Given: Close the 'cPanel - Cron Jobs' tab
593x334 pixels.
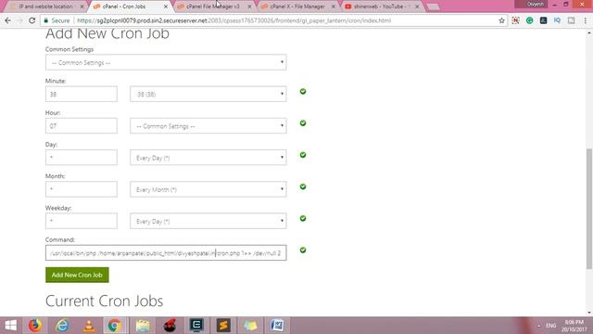Looking at the screenshot, I should (x=166, y=6).
